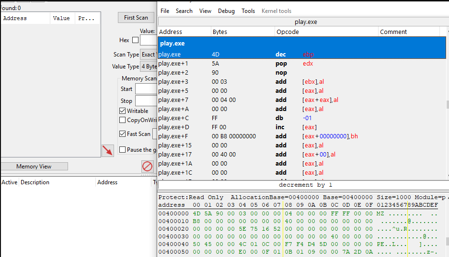Select the play.exe+C db -01 row
The image size is (449, 257).
click(302, 118)
